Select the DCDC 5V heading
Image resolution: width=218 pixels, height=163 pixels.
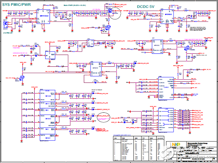(146, 7)
